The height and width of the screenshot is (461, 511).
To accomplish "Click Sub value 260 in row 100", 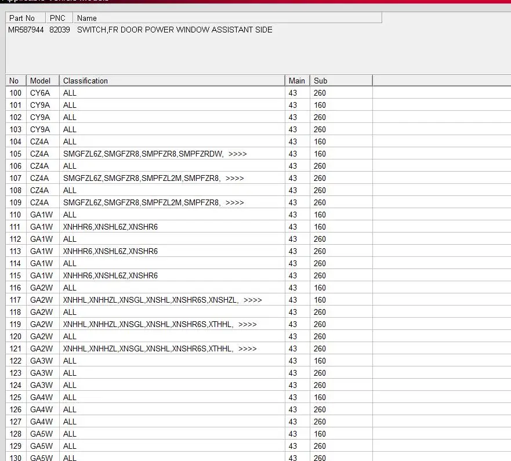I will [320, 93].
